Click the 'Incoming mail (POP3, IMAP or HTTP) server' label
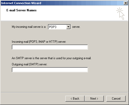 tap(39, 42)
